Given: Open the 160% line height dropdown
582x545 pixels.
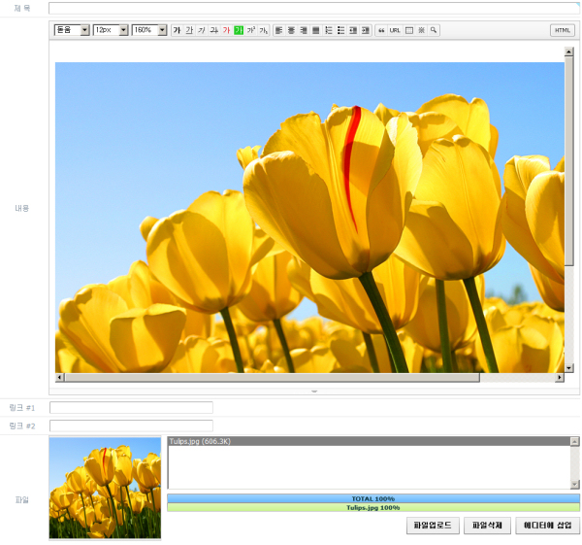Looking at the screenshot, I should [149, 30].
